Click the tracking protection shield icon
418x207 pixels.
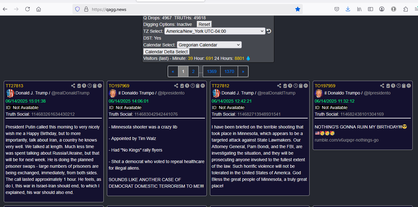click(77, 9)
